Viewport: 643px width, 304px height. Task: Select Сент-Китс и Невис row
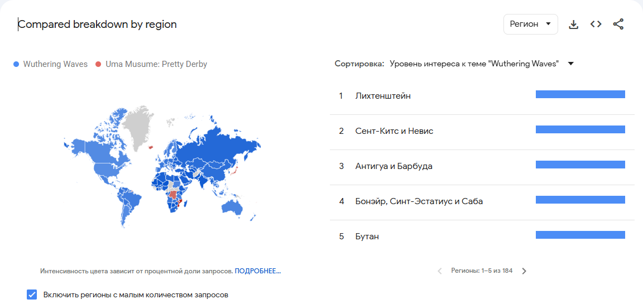(x=394, y=131)
